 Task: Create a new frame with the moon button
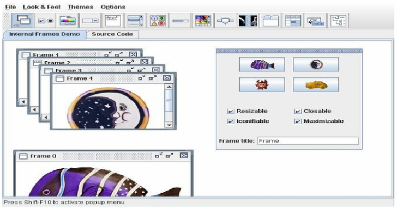click(x=316, y=64)
